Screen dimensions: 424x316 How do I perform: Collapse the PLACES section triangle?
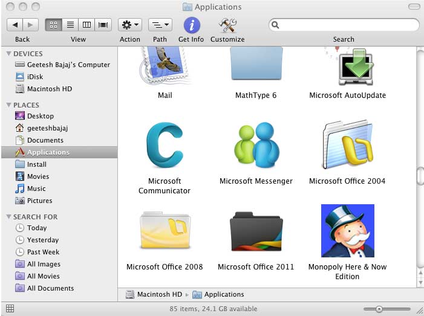click(8, 105)
